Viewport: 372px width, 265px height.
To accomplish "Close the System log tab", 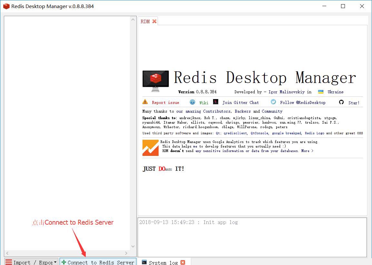I will click(183, 262).
